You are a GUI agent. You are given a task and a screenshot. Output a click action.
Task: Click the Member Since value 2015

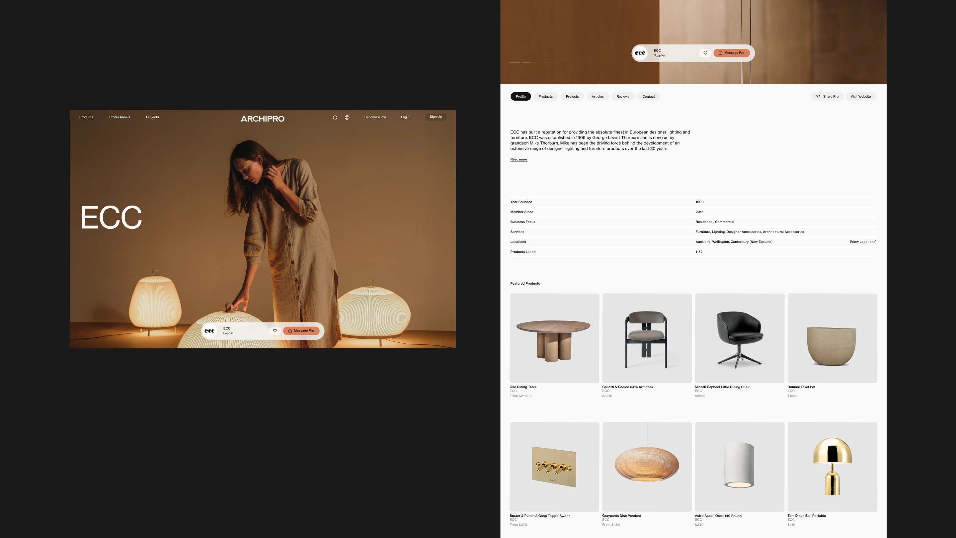(699, 212)
